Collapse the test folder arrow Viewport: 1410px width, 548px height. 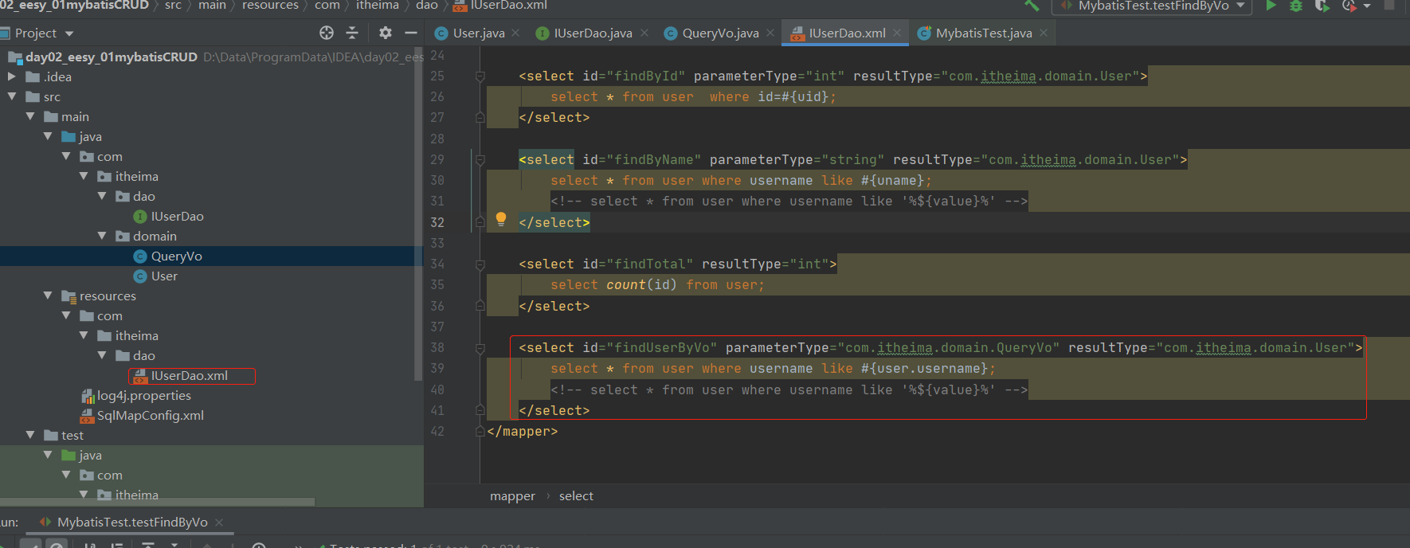coord(29,435)
